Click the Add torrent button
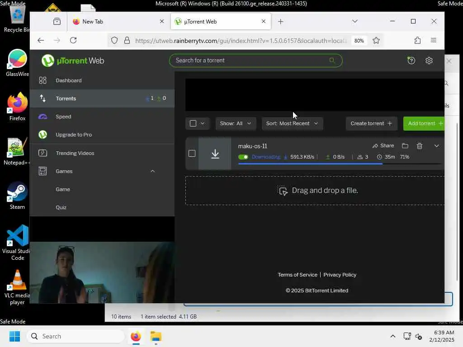 (x=424, y=123)
